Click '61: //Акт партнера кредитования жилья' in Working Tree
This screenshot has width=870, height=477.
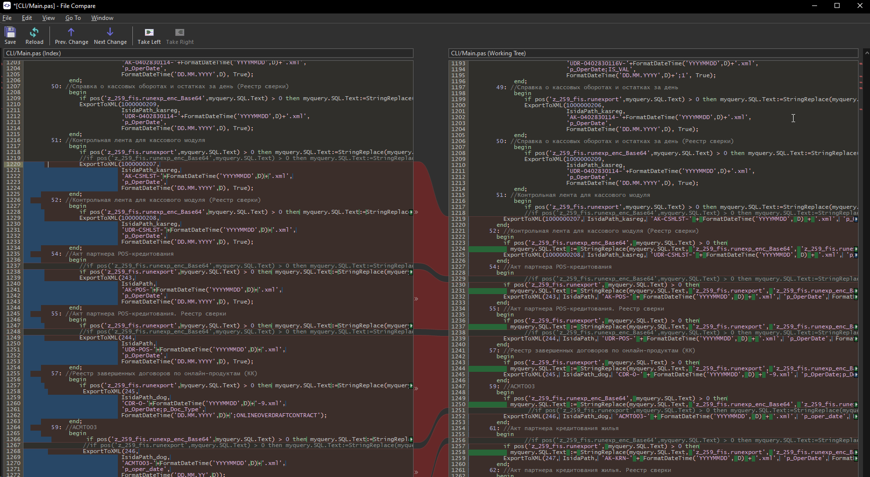point(554,428)
